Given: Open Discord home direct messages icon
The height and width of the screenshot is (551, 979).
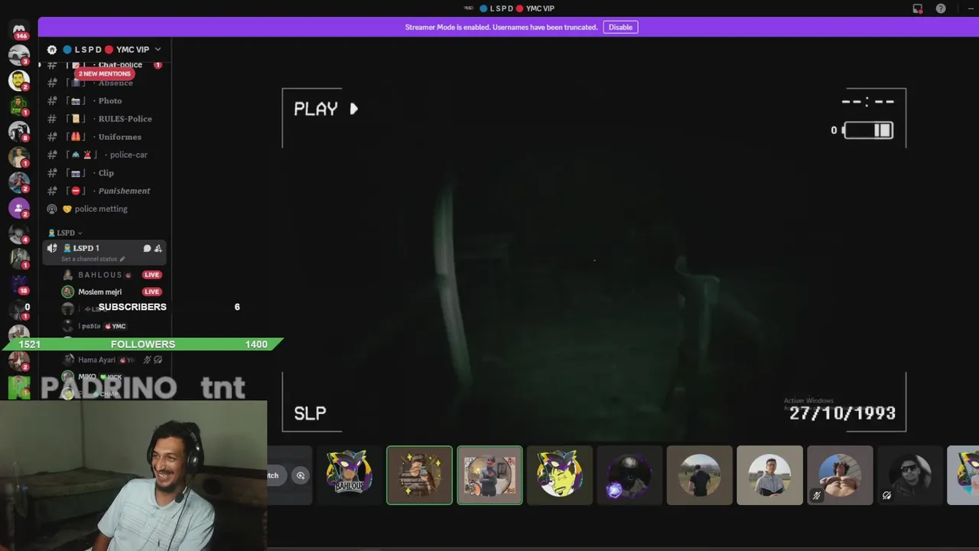Looking at the screenshot, I should coord(19,29).
